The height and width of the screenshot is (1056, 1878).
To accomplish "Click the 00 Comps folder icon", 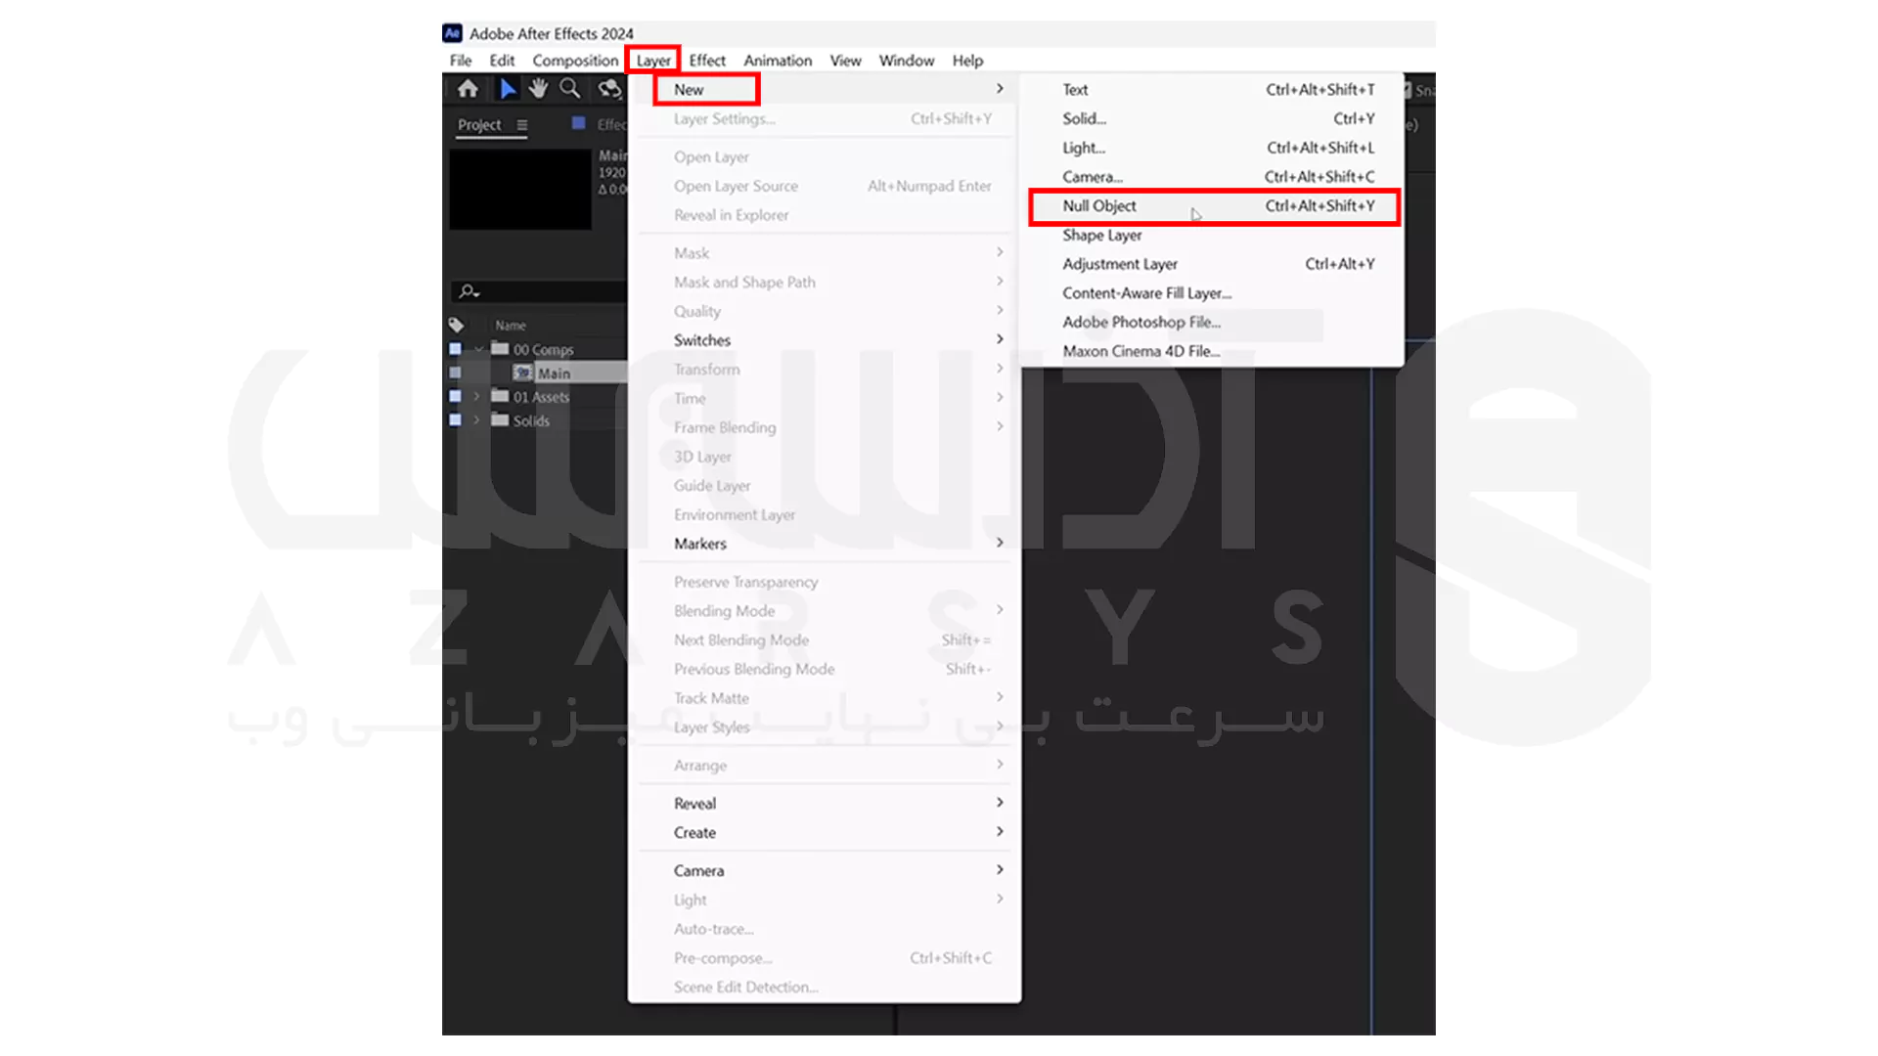I will coord(500,349).
